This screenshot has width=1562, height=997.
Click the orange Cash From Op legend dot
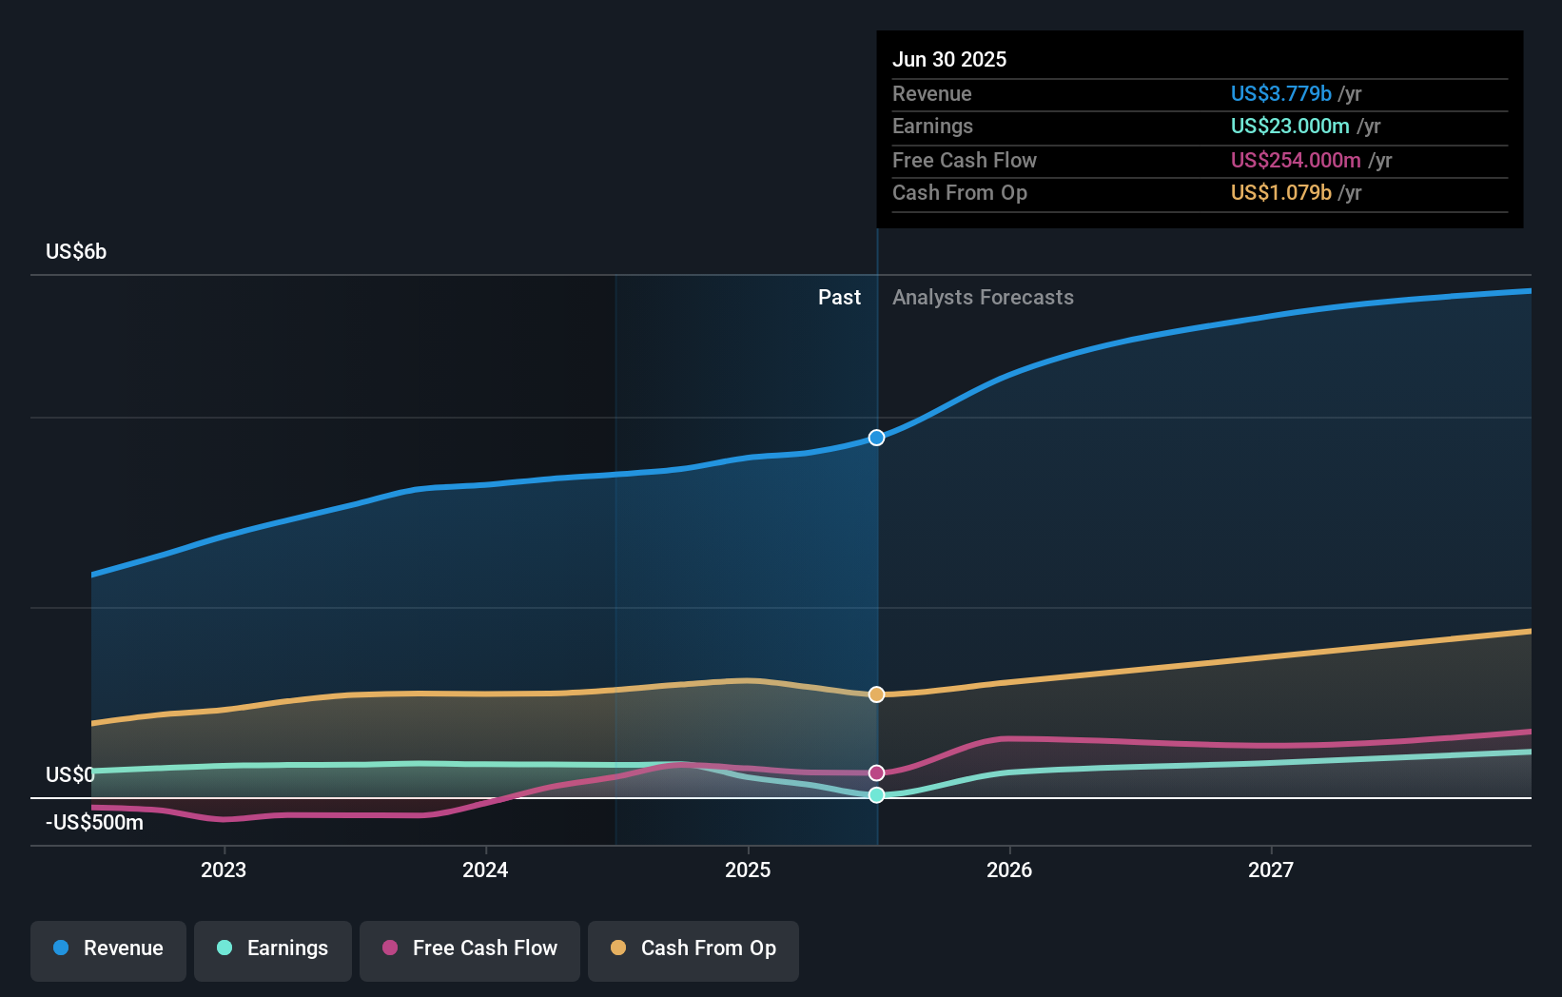click(618, 948)
